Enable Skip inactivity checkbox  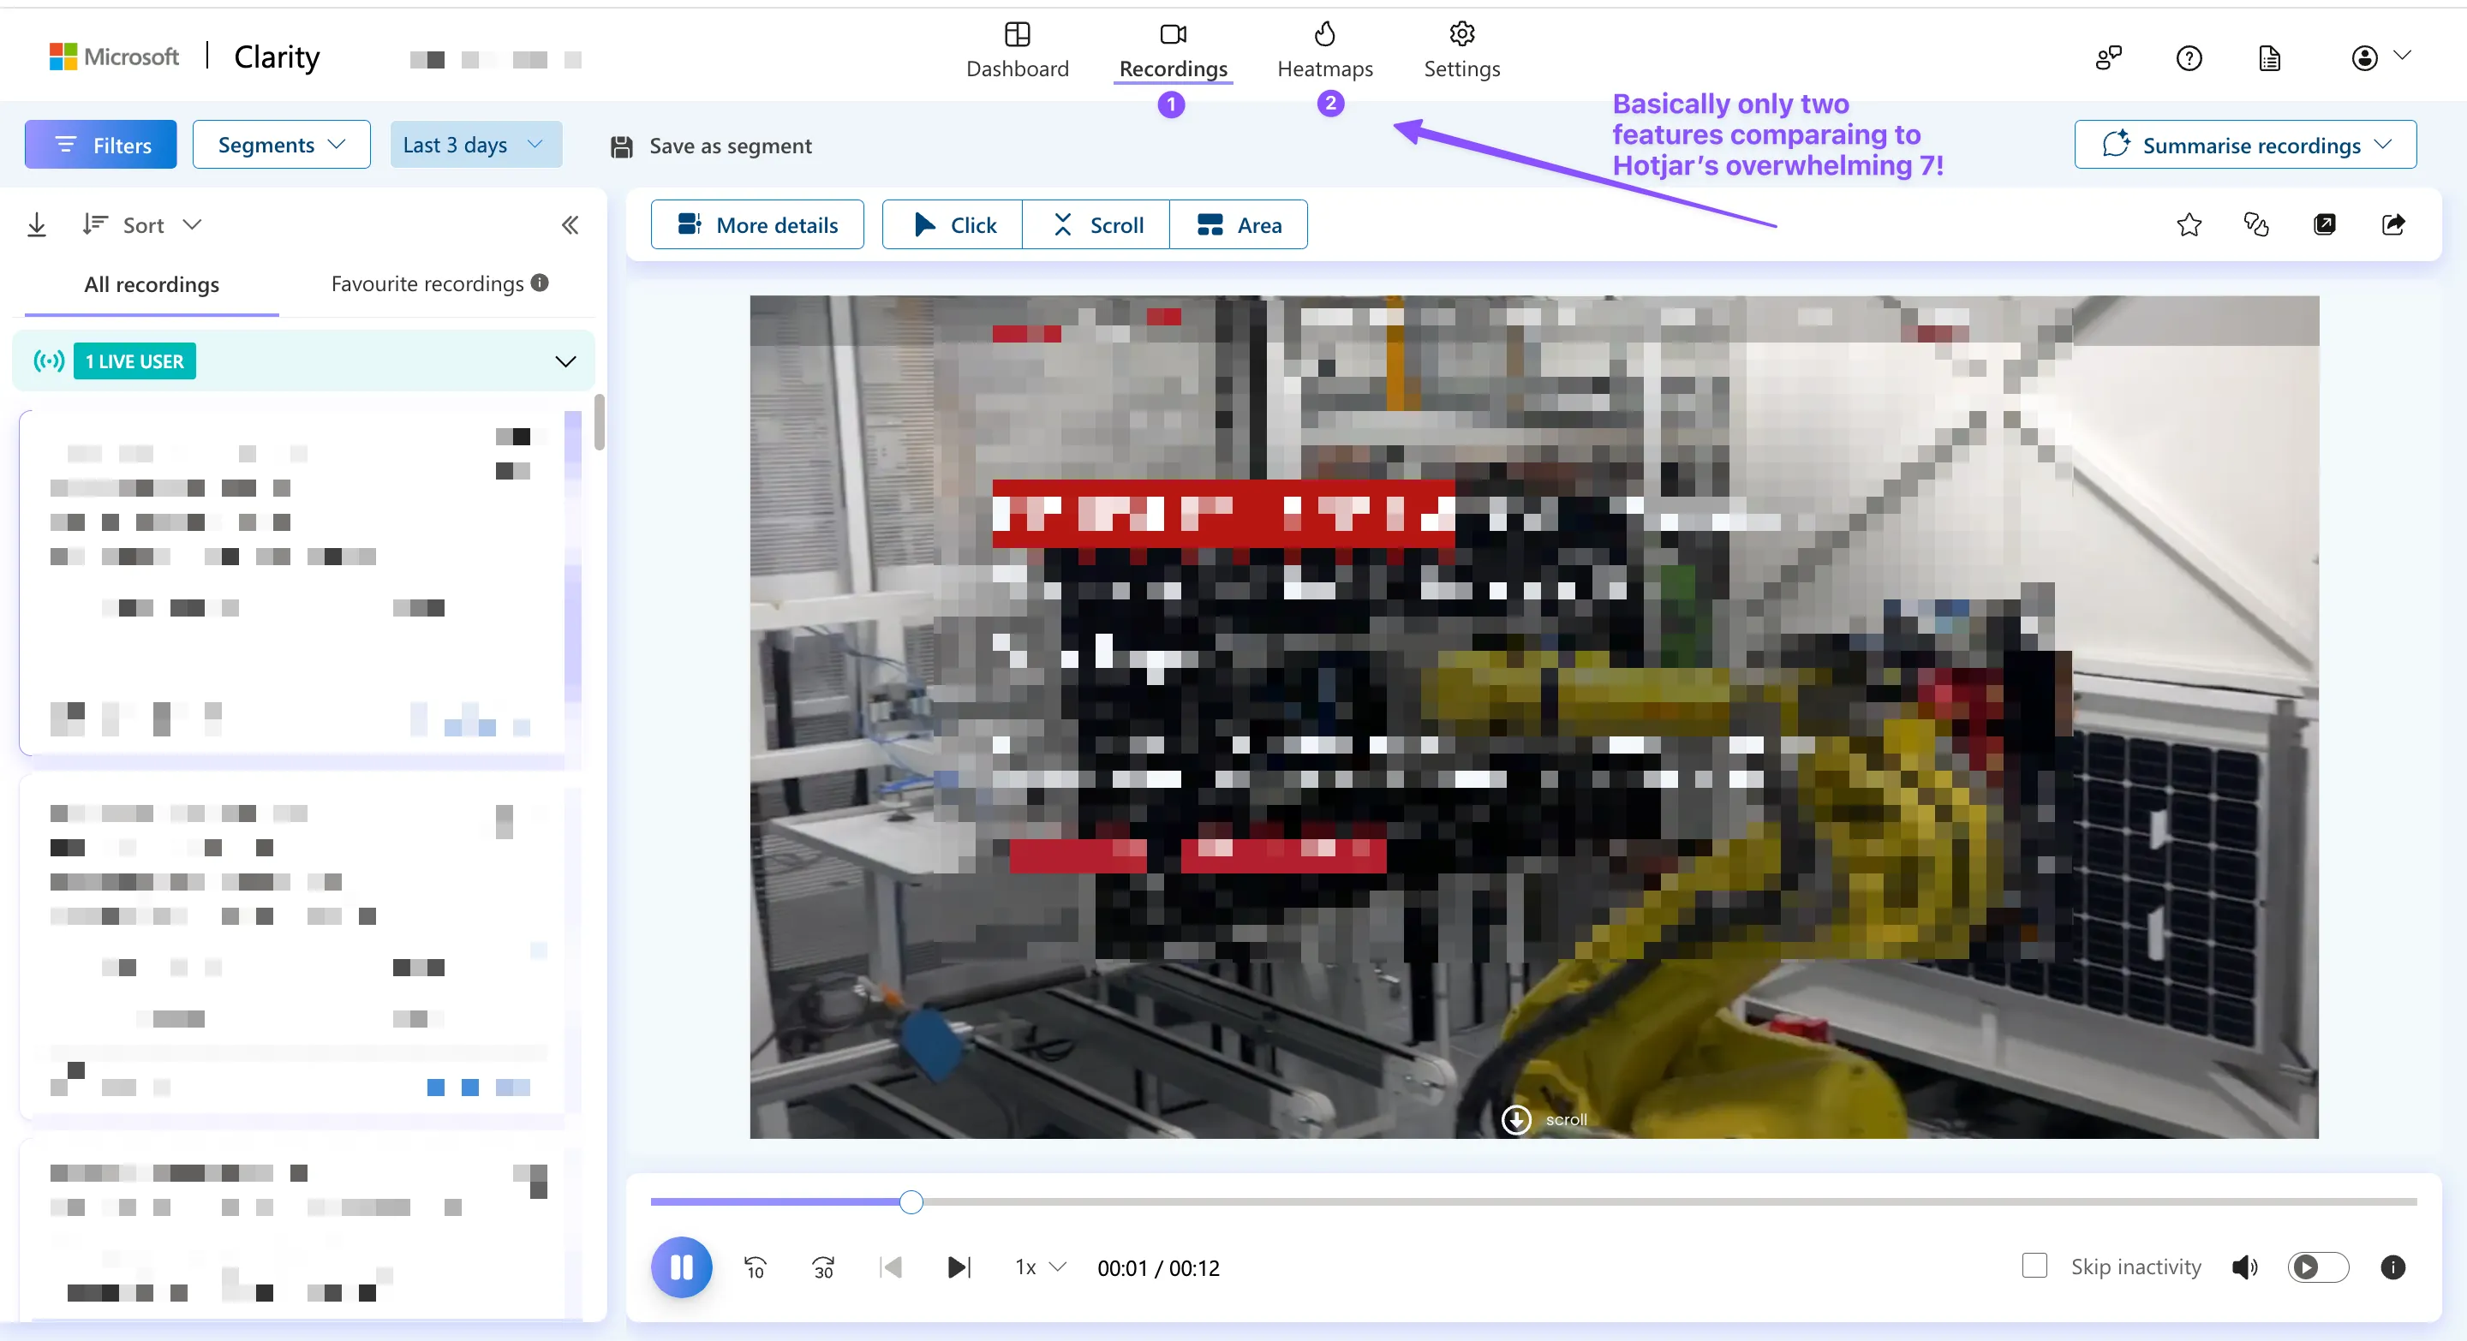pyautogui.click(x=2034, y=1266)
